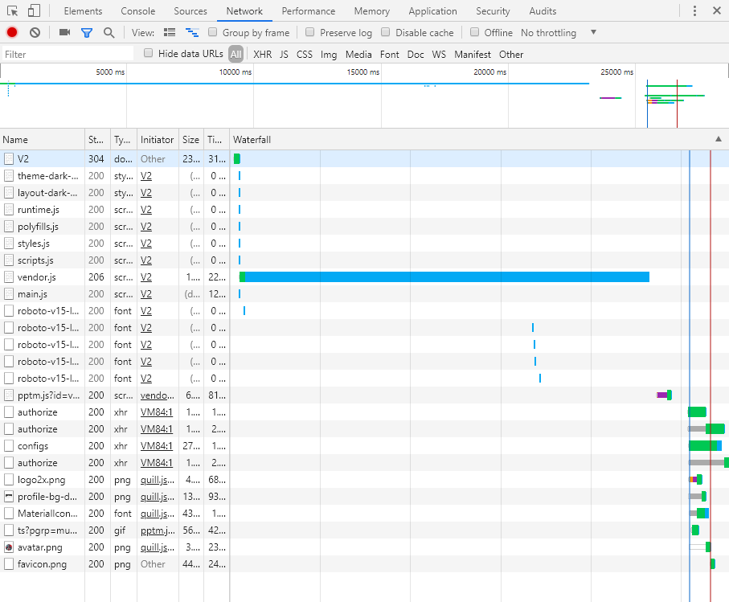This screenshot has height=602, width=729.
Task: Click the scripts.js file icon
Action: click(x=9, y=260)
